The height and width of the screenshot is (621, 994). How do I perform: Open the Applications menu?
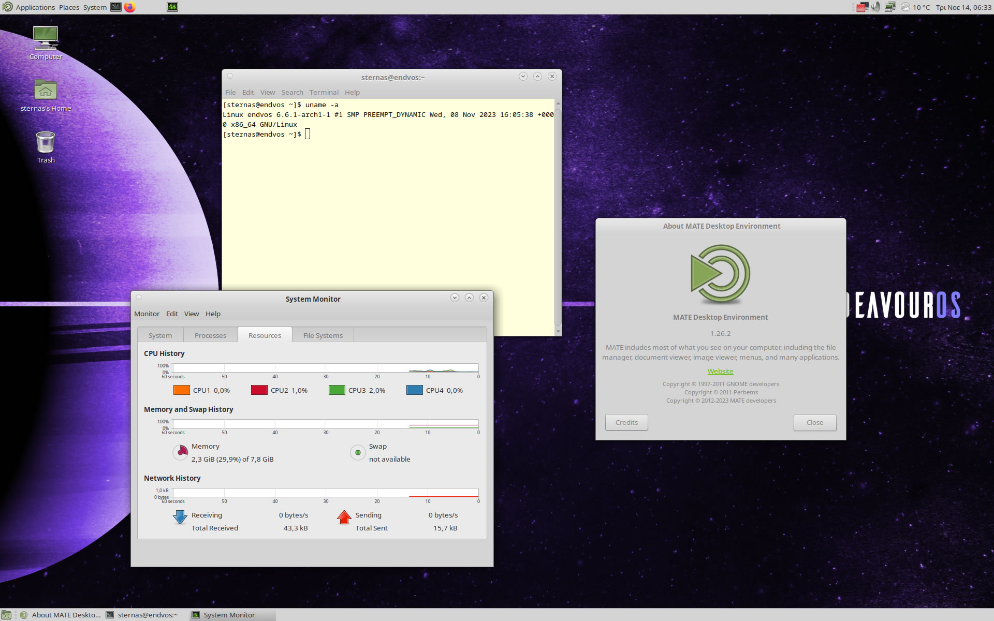pyautogui.click(x=35, y=7)
